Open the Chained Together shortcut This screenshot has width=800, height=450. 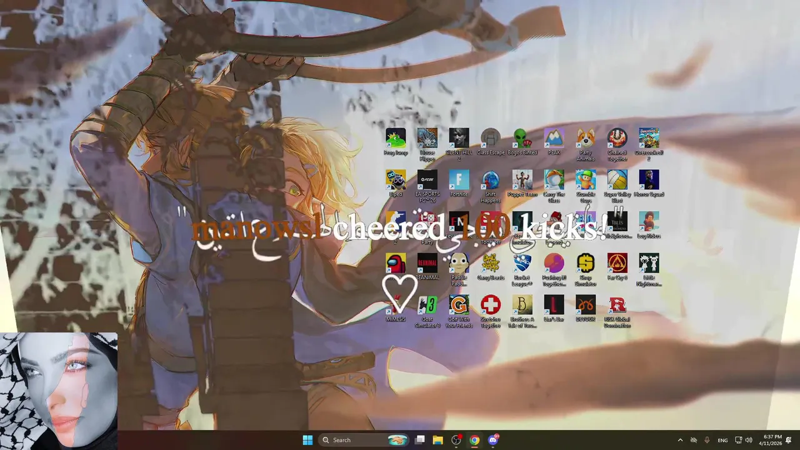point(617,145)
